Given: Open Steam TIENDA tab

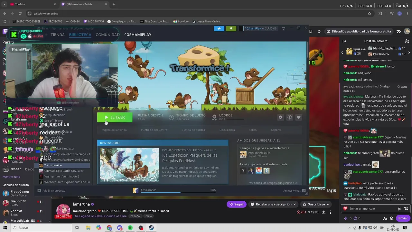Looking at the screenshot, I should click(x=58, y=35).
